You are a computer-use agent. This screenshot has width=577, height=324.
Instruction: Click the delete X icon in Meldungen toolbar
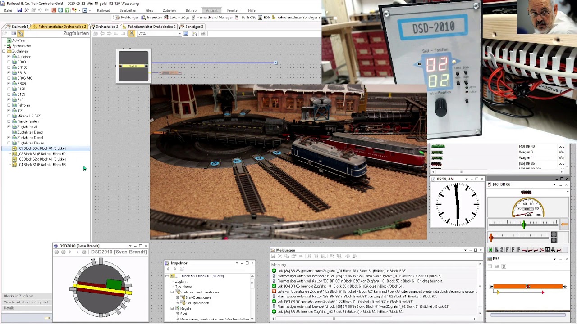[x=279, y=256]
